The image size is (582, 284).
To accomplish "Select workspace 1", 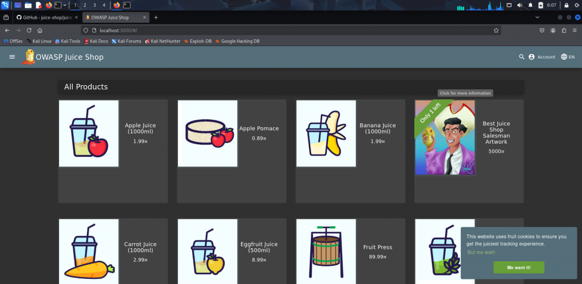I will (75, 5).
